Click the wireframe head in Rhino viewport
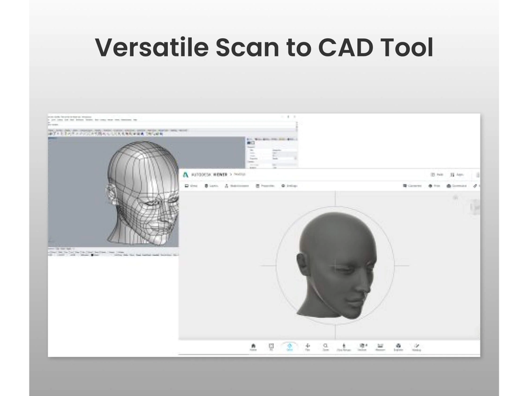This screenshot has width=528, height=396. 143,193
